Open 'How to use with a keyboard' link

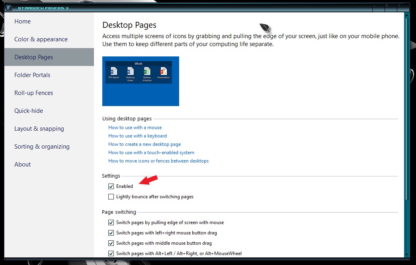point(137,136)
